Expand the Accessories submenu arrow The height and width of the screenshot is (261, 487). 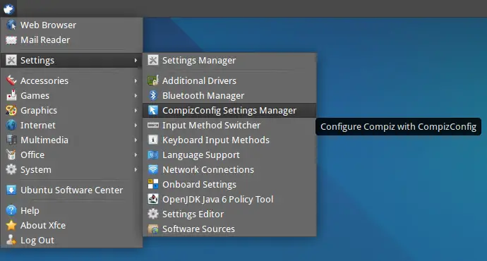[x=136, y=80]
